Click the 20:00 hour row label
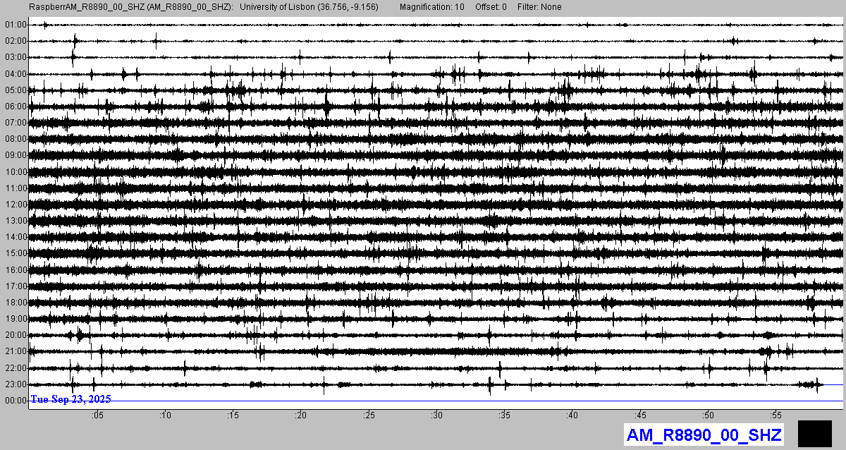Screen dimensions: 846x450 [15, 335]
